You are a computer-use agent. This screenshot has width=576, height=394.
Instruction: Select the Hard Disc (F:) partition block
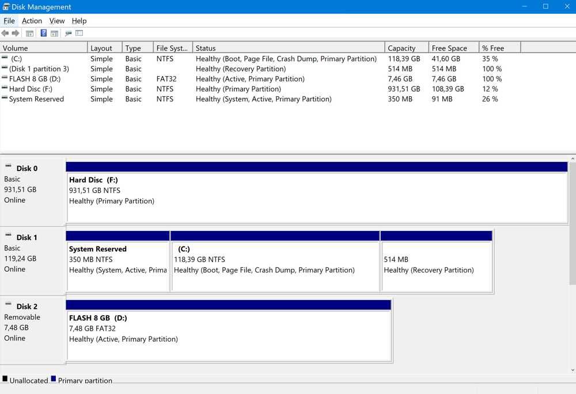coord(317,192)
